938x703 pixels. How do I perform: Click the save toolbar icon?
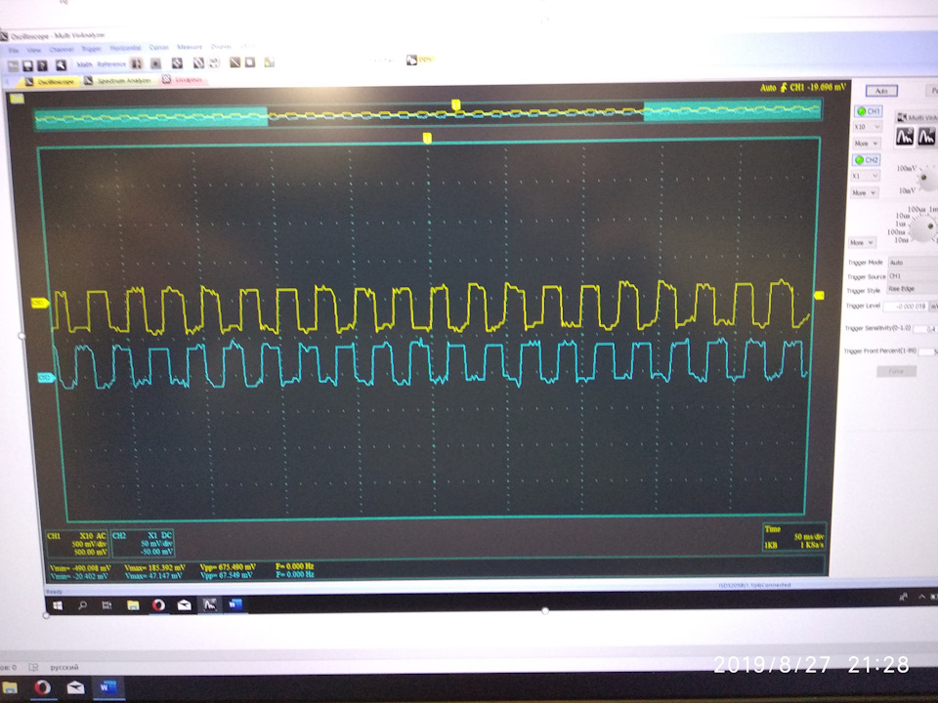27,65
